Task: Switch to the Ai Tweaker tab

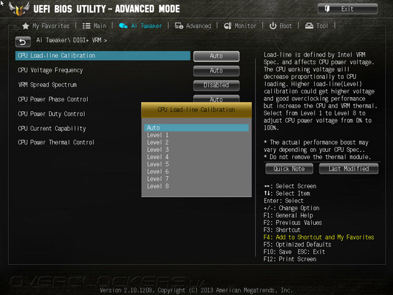Action: 141,26
